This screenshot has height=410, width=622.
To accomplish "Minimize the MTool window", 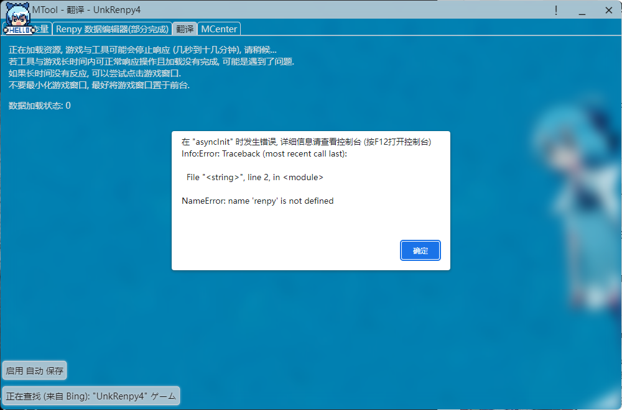I will [x=582, y=11].
